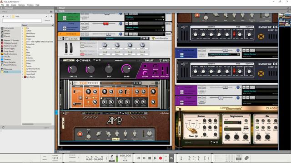Open Orkester Sounds location
This screenshot has width=291, height=163.
tap(10, 43)
